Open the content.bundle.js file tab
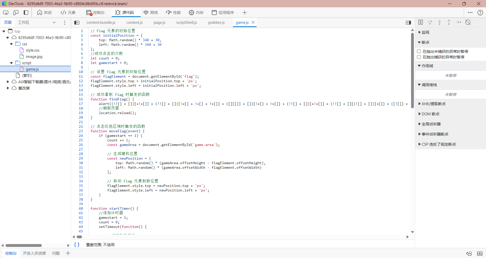 pyautogui.click(x=101, y=23)
